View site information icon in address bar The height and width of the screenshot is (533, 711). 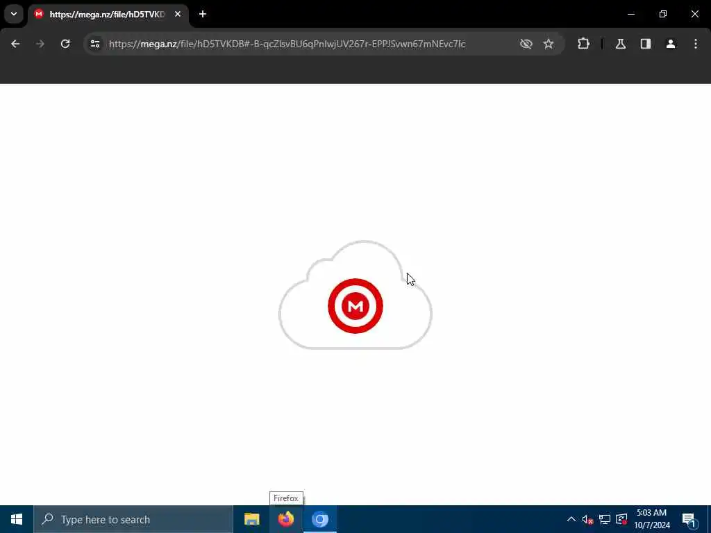click(x=95, y=44)
